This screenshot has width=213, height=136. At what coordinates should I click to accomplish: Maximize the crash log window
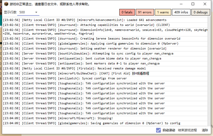tap(193, 4)
